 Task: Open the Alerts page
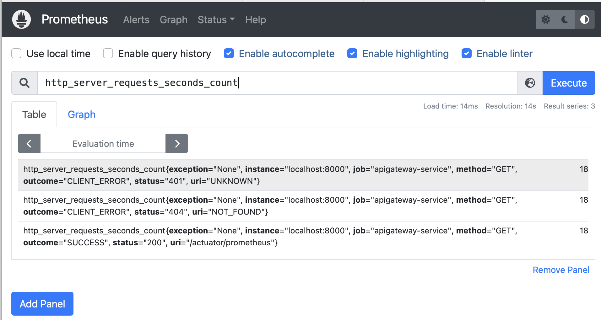pos(136,20)
